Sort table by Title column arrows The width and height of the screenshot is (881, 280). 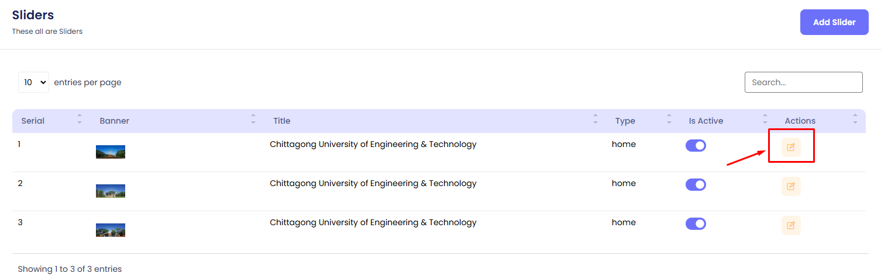[x=596, y=119]
